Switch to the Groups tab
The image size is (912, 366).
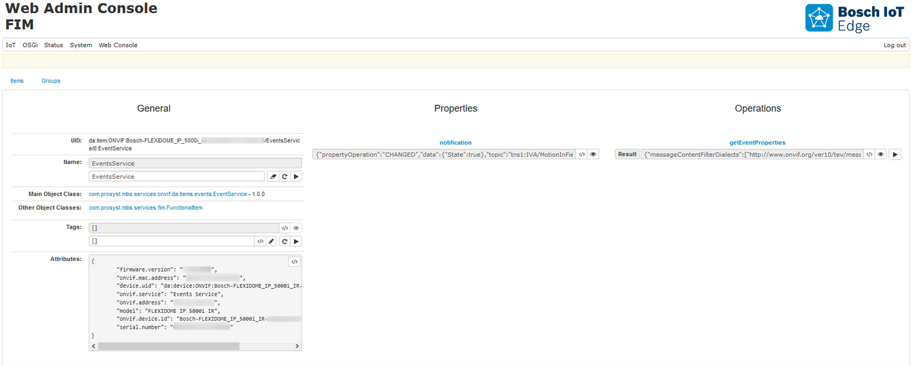pos(51,81)
